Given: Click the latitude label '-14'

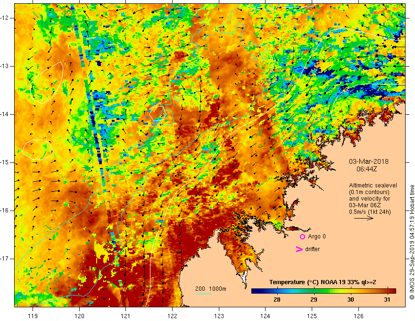Looking at the screenshot, I should [x=5, y=114].
